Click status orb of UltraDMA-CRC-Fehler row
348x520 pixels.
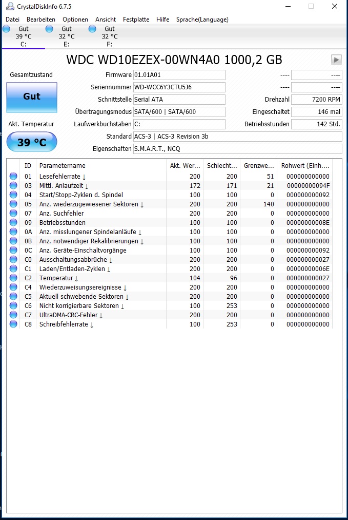13,315
